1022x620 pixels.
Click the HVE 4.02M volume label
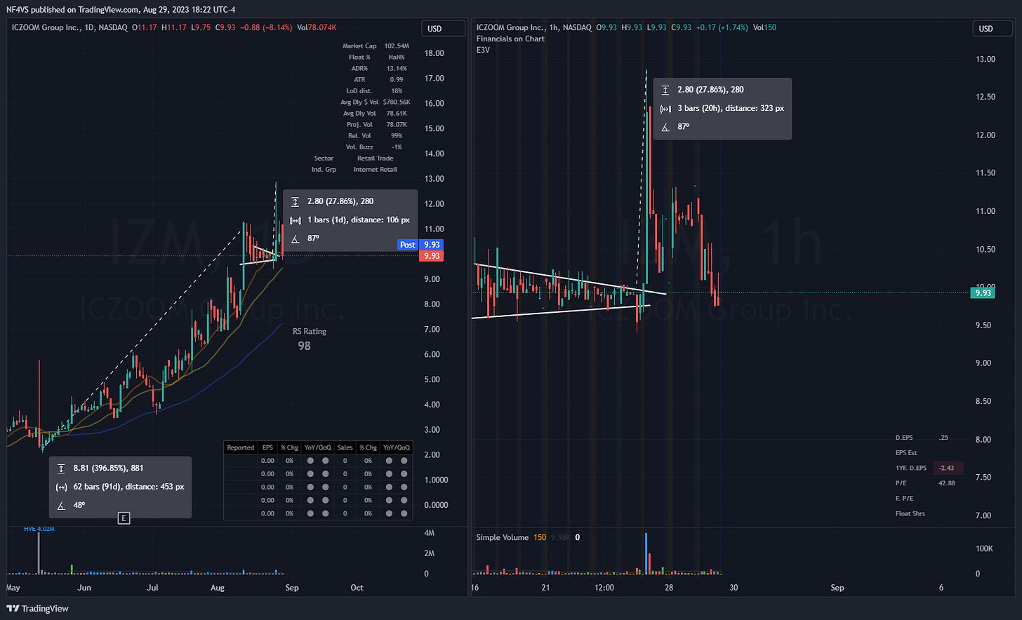39,529
